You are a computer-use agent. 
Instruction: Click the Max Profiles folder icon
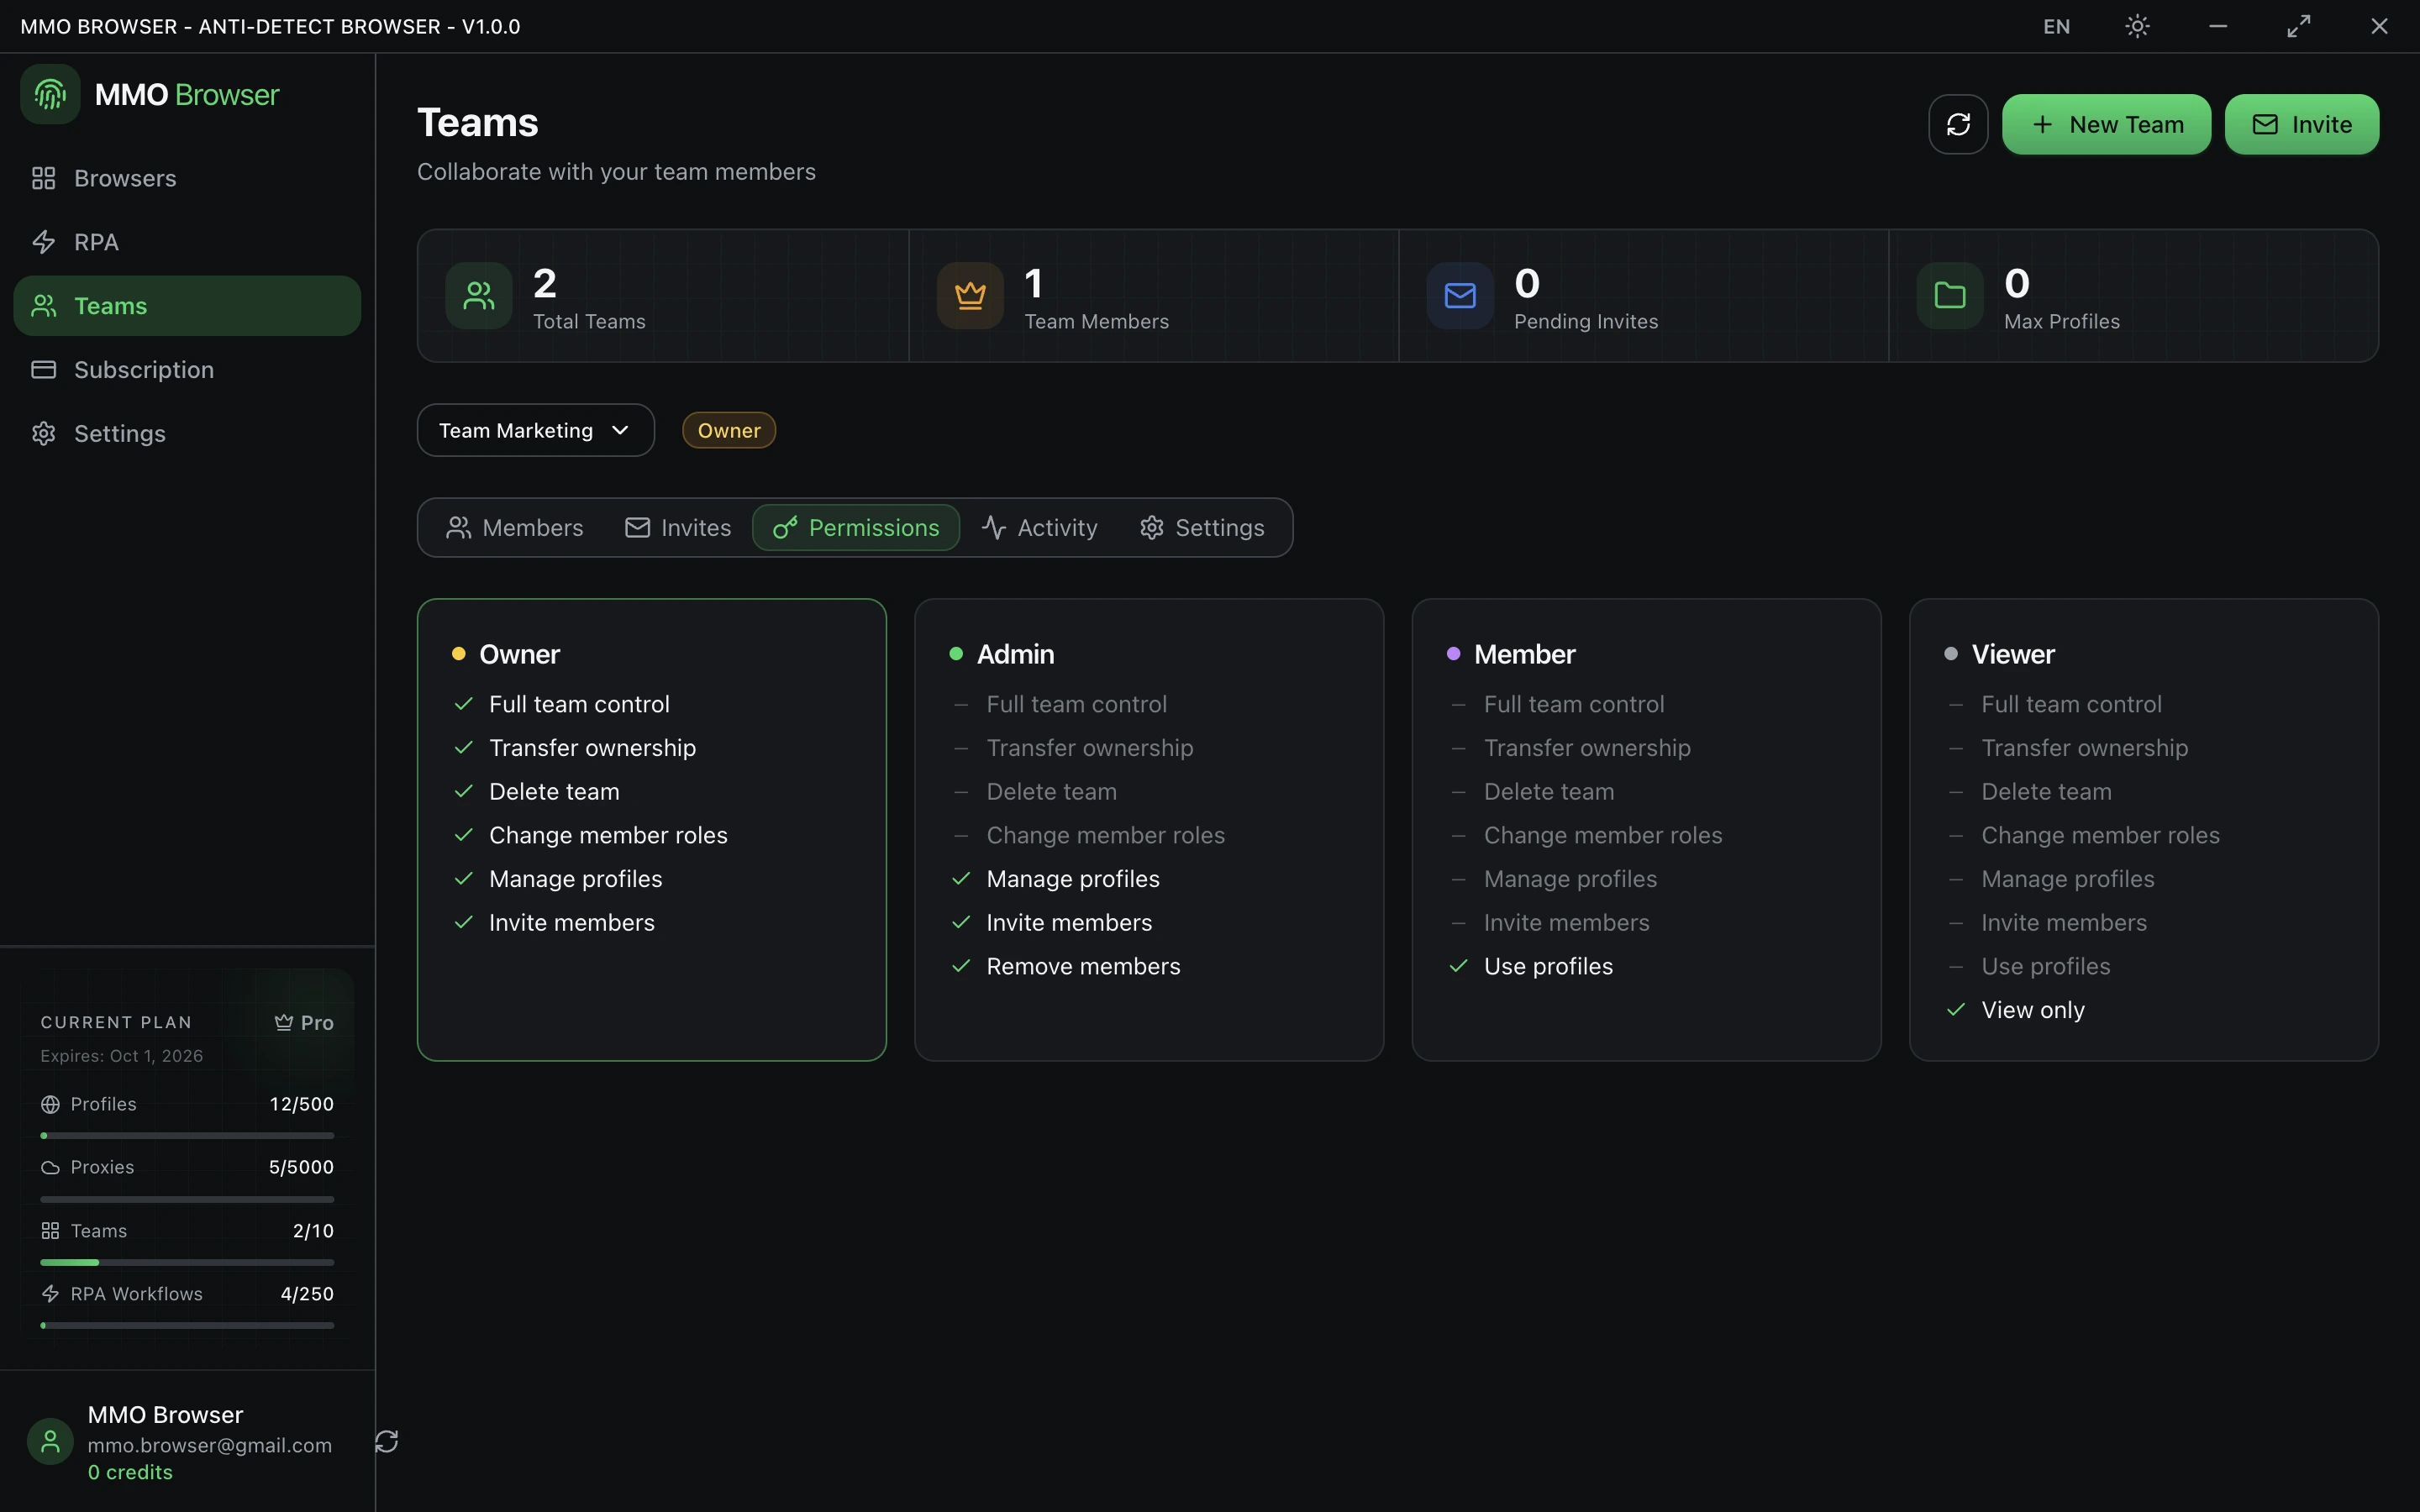click(x=1950, y=296)
